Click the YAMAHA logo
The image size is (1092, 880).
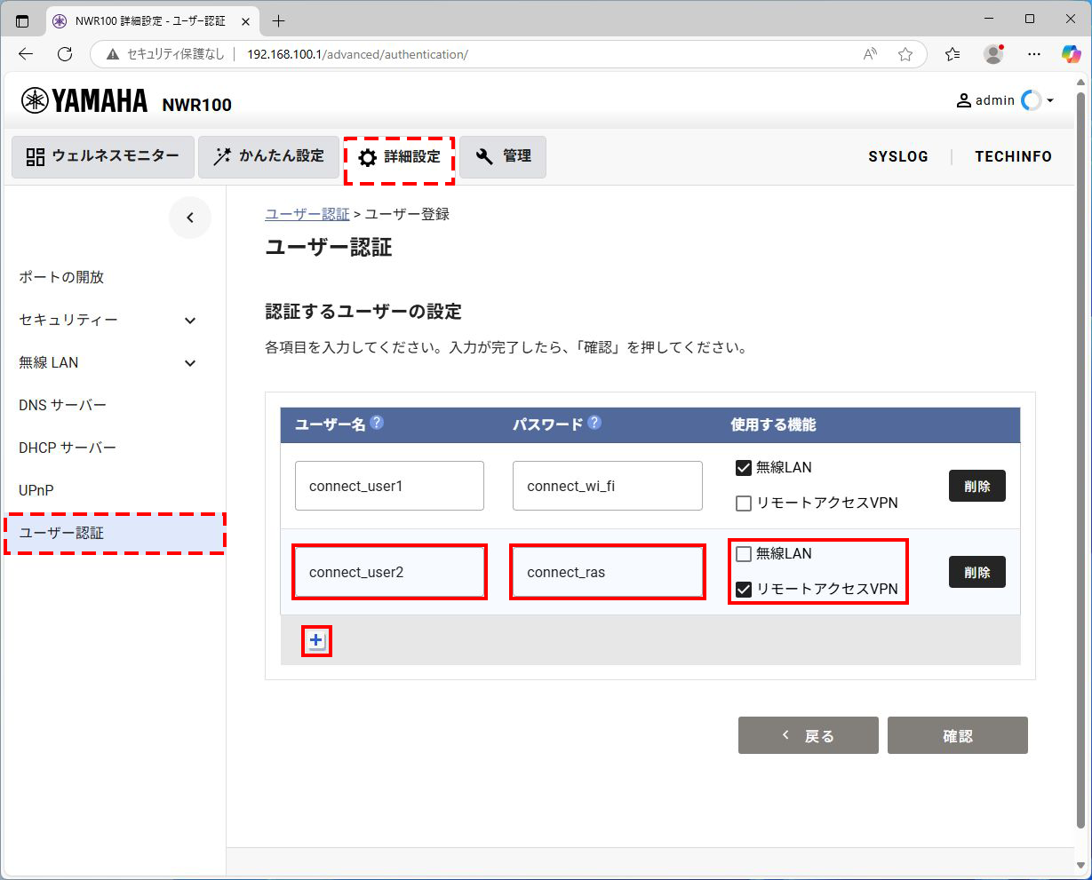click(84, 100)
